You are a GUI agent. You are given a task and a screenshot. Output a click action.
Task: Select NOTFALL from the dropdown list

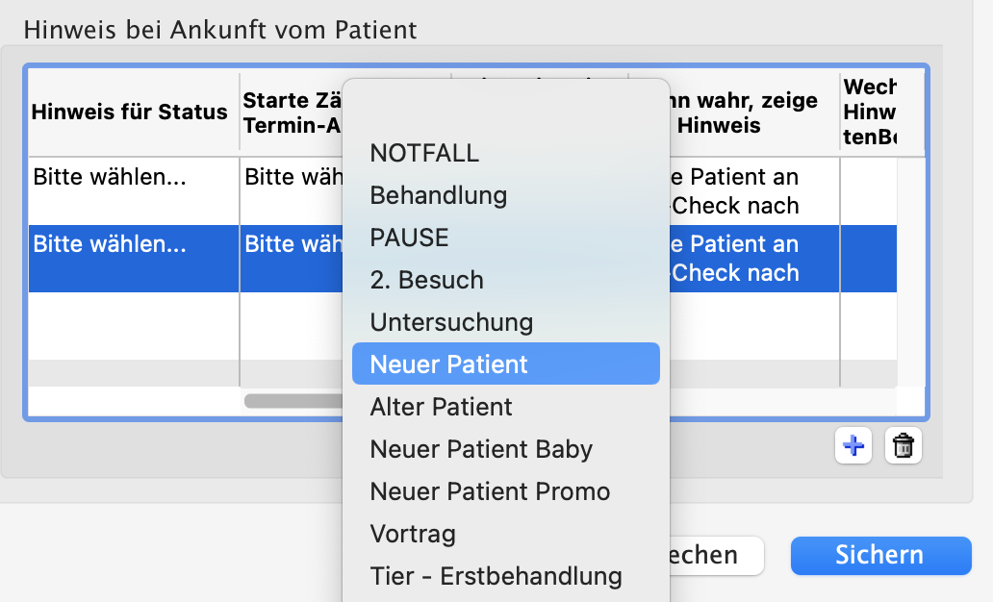pos(424,153)
